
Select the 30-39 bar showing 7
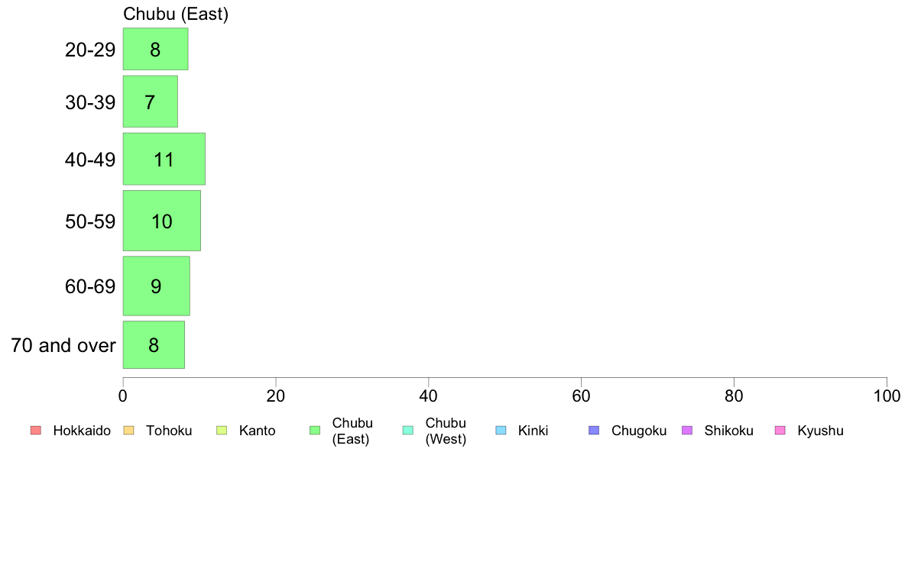tap(150, 102)
